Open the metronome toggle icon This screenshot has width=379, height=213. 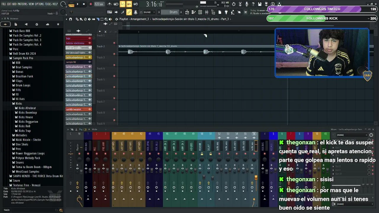110,4
